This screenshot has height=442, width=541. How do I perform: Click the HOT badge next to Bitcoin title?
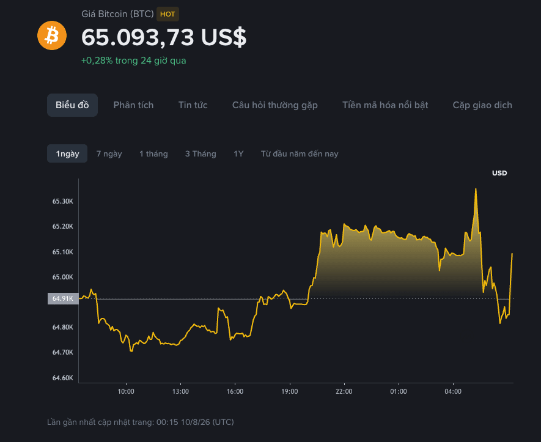tap(167, 14)
